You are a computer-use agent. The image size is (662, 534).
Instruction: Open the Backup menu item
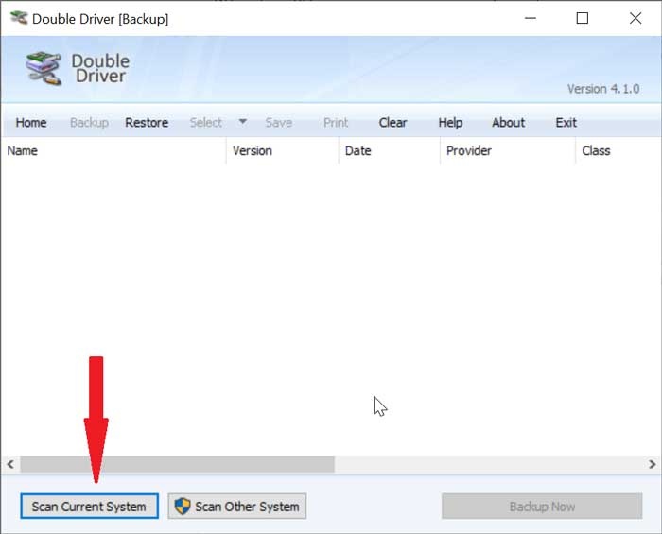(x=89, y=122)
